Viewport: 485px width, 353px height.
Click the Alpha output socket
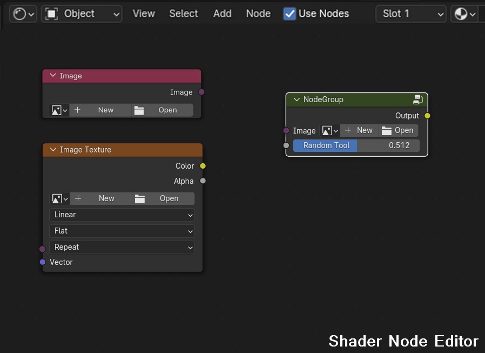(x=203, y=181)
